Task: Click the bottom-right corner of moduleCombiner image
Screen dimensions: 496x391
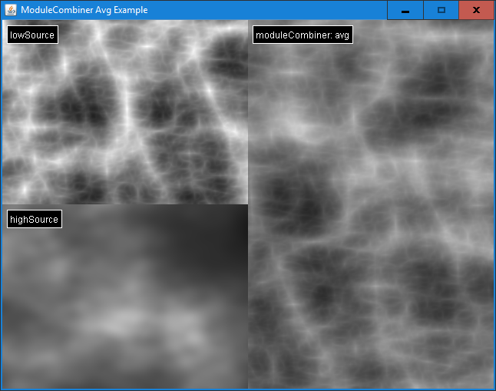Action: pyautogui.click(x=487, y=382)
